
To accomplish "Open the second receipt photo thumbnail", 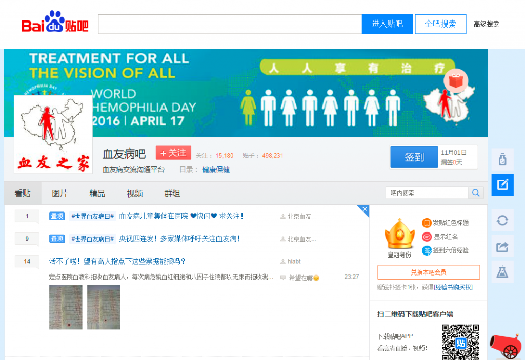I will [x=104, y=307].
